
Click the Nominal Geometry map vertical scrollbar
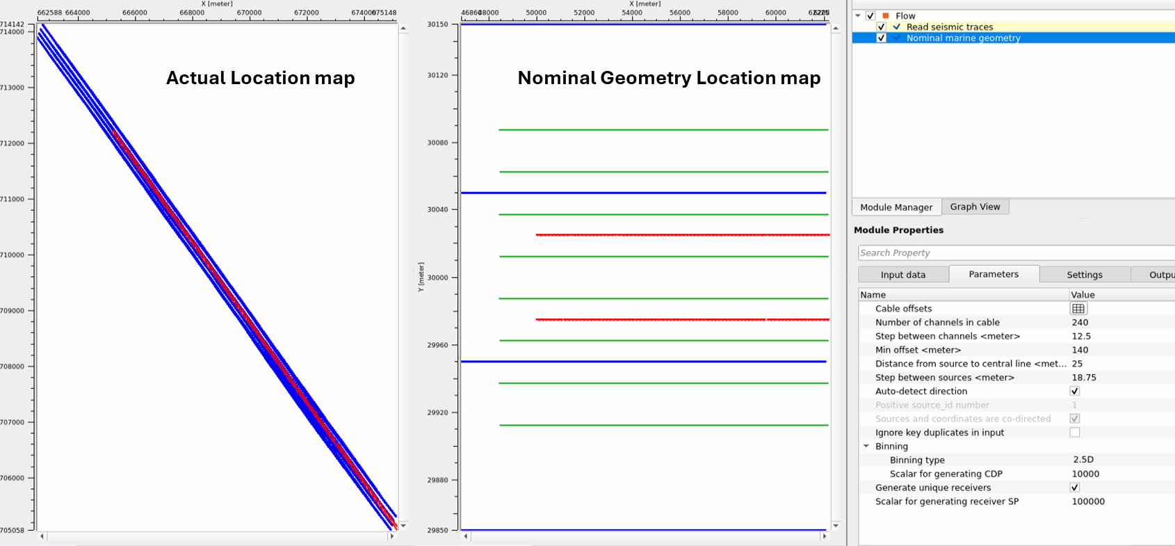tap(836, 277)
